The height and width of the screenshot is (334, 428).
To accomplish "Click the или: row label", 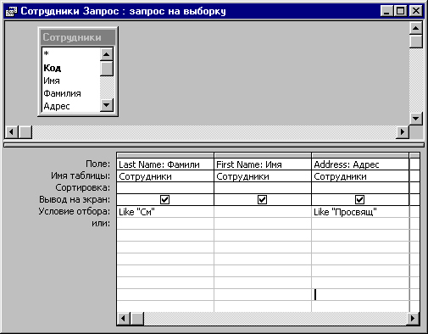I will pyautogui.click(x=101, y=223).
